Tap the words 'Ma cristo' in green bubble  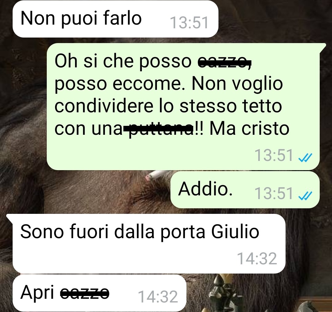pos(250,129)
